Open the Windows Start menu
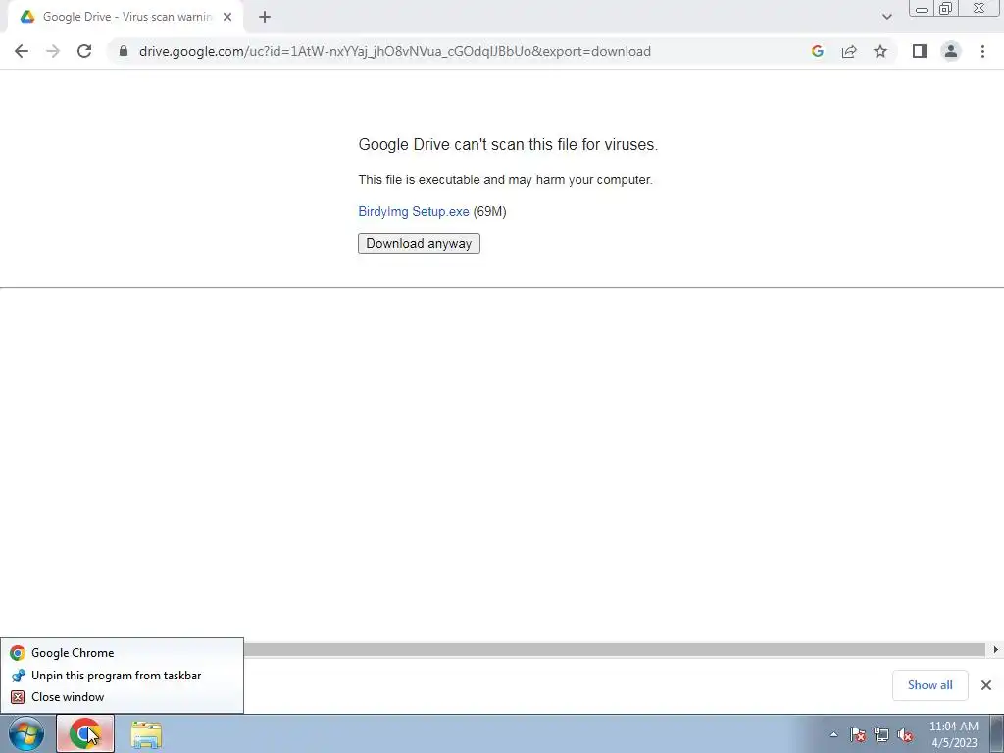This screenshot has height=753, width=1004. click(x=26, y=733)
